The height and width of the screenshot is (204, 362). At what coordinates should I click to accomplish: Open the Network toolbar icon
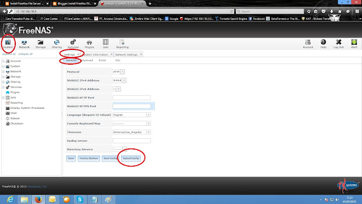[x=24, y=44]
